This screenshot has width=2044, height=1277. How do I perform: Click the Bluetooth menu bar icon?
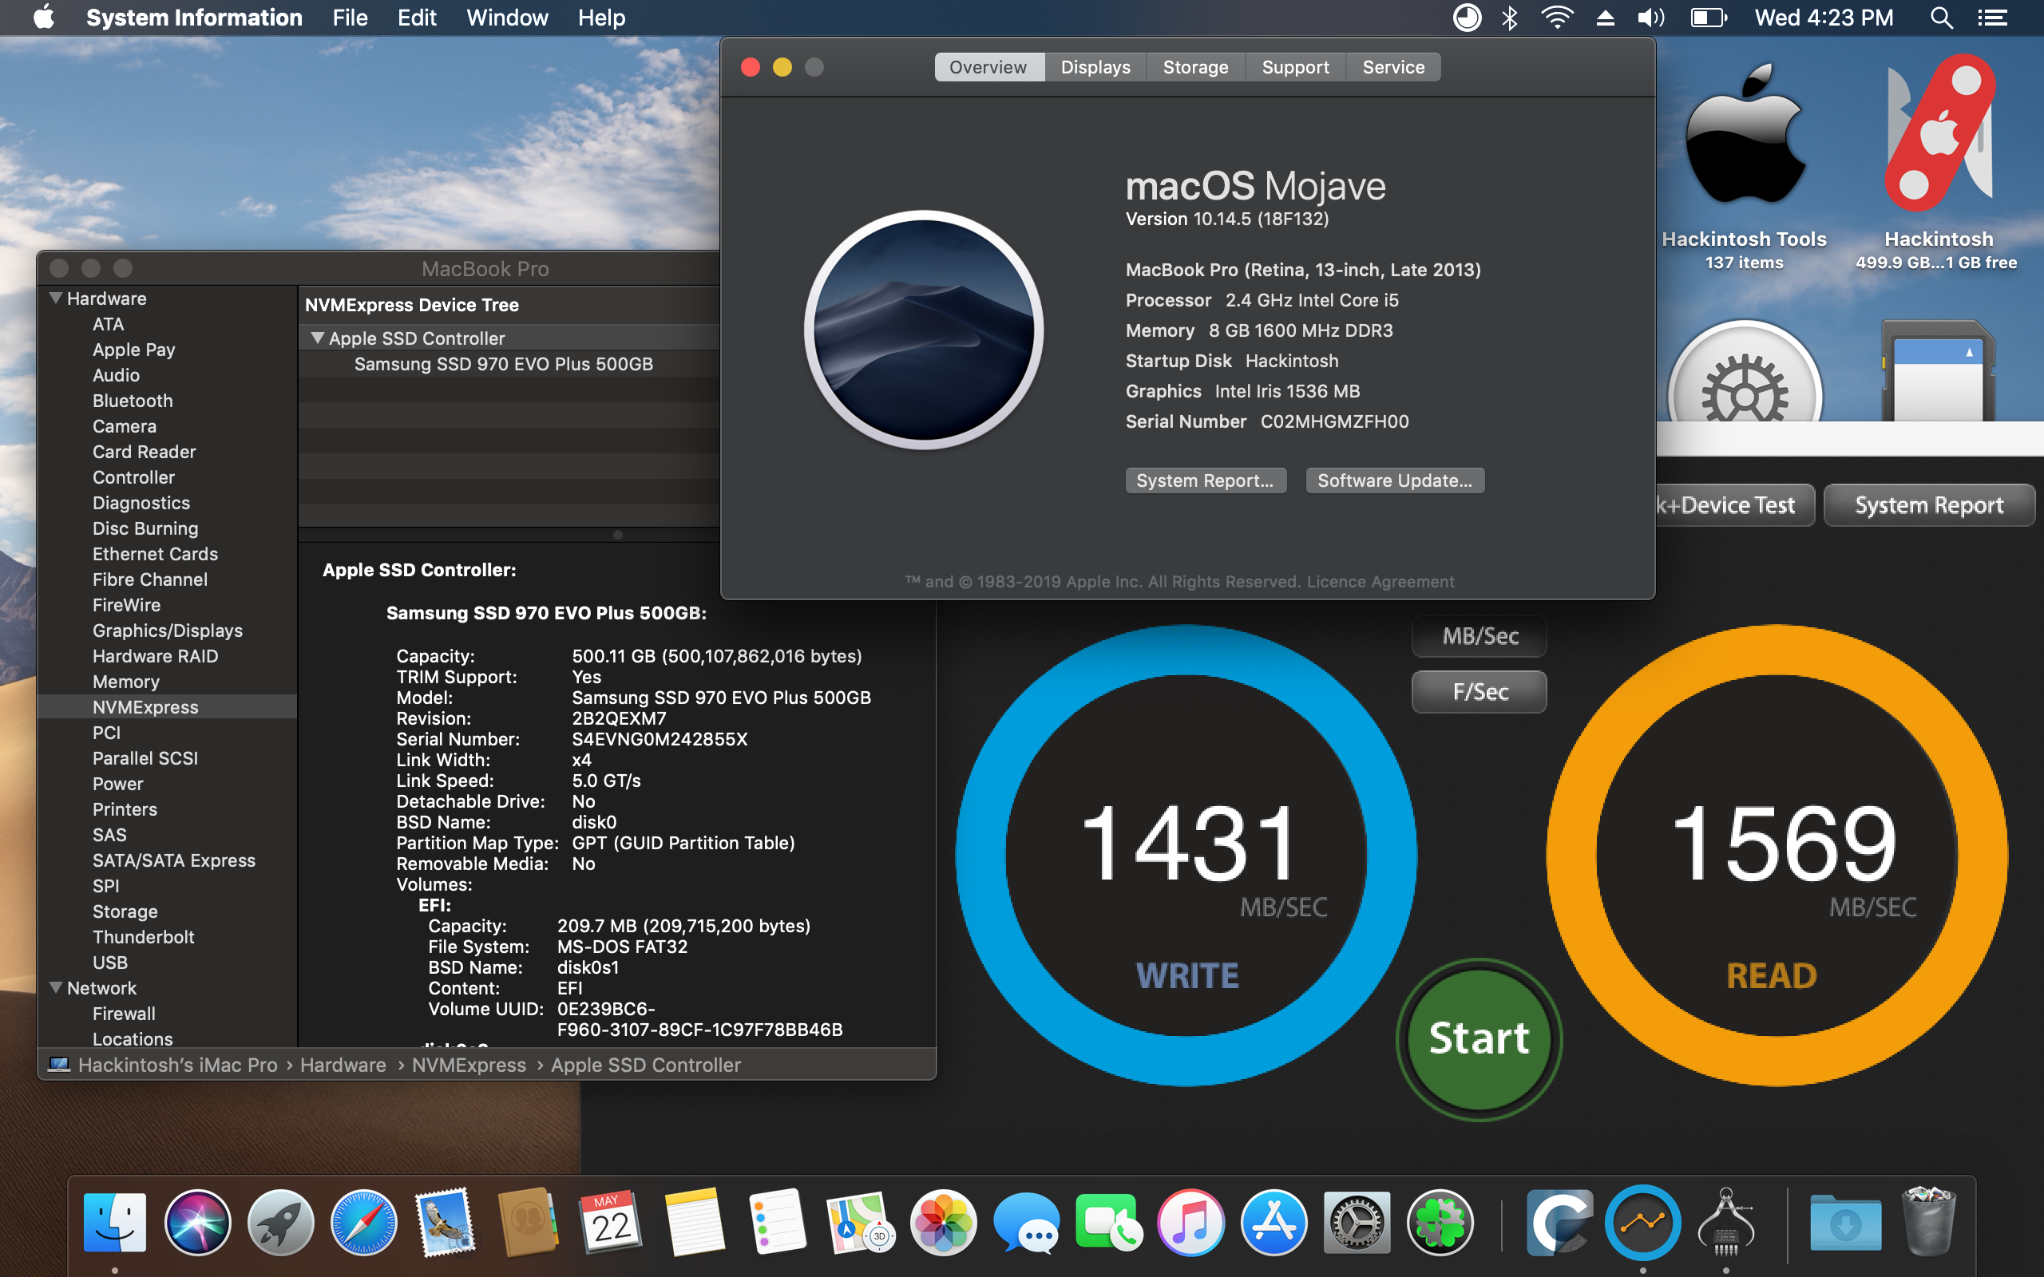point(1510,18)
